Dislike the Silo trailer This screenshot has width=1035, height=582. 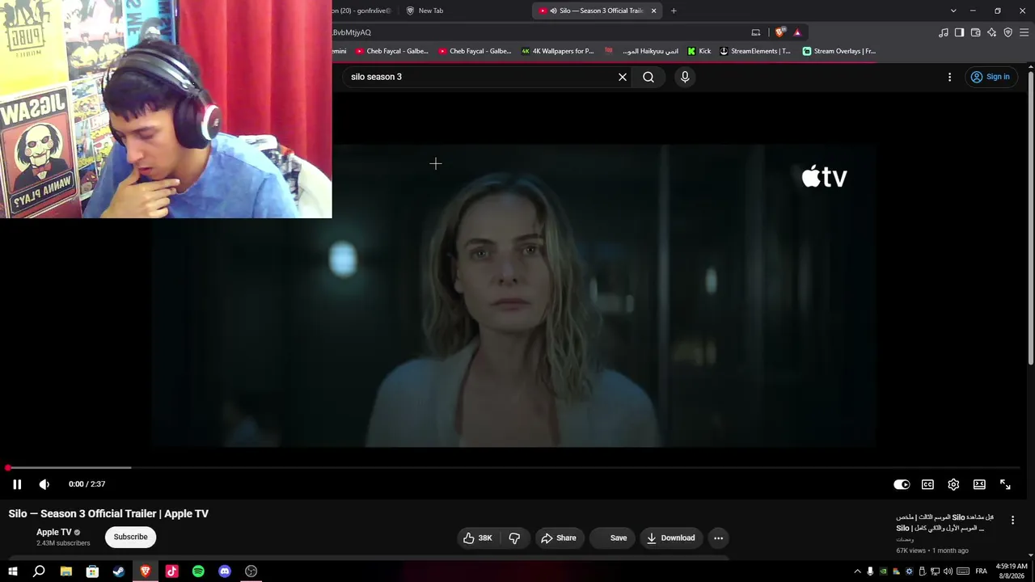click(x=514, y=538)
